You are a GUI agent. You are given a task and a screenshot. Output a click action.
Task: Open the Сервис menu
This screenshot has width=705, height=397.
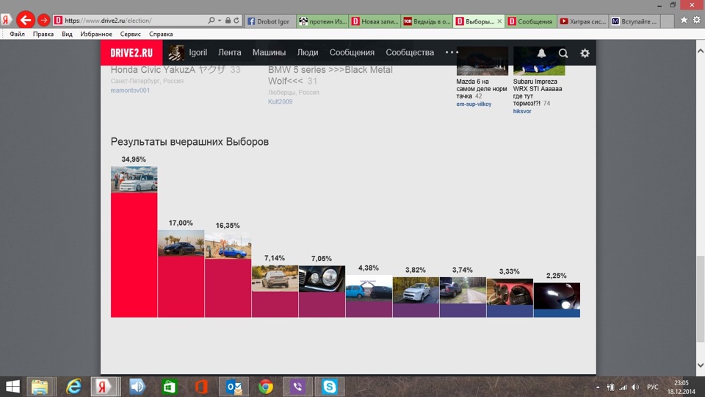click(x=131, y=34)
